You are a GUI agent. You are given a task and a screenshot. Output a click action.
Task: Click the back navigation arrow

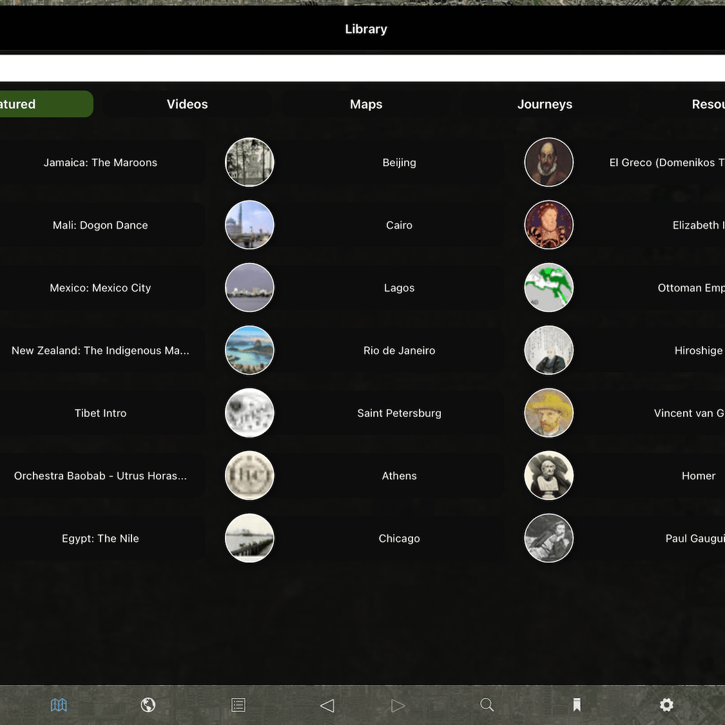click(327, 705)
